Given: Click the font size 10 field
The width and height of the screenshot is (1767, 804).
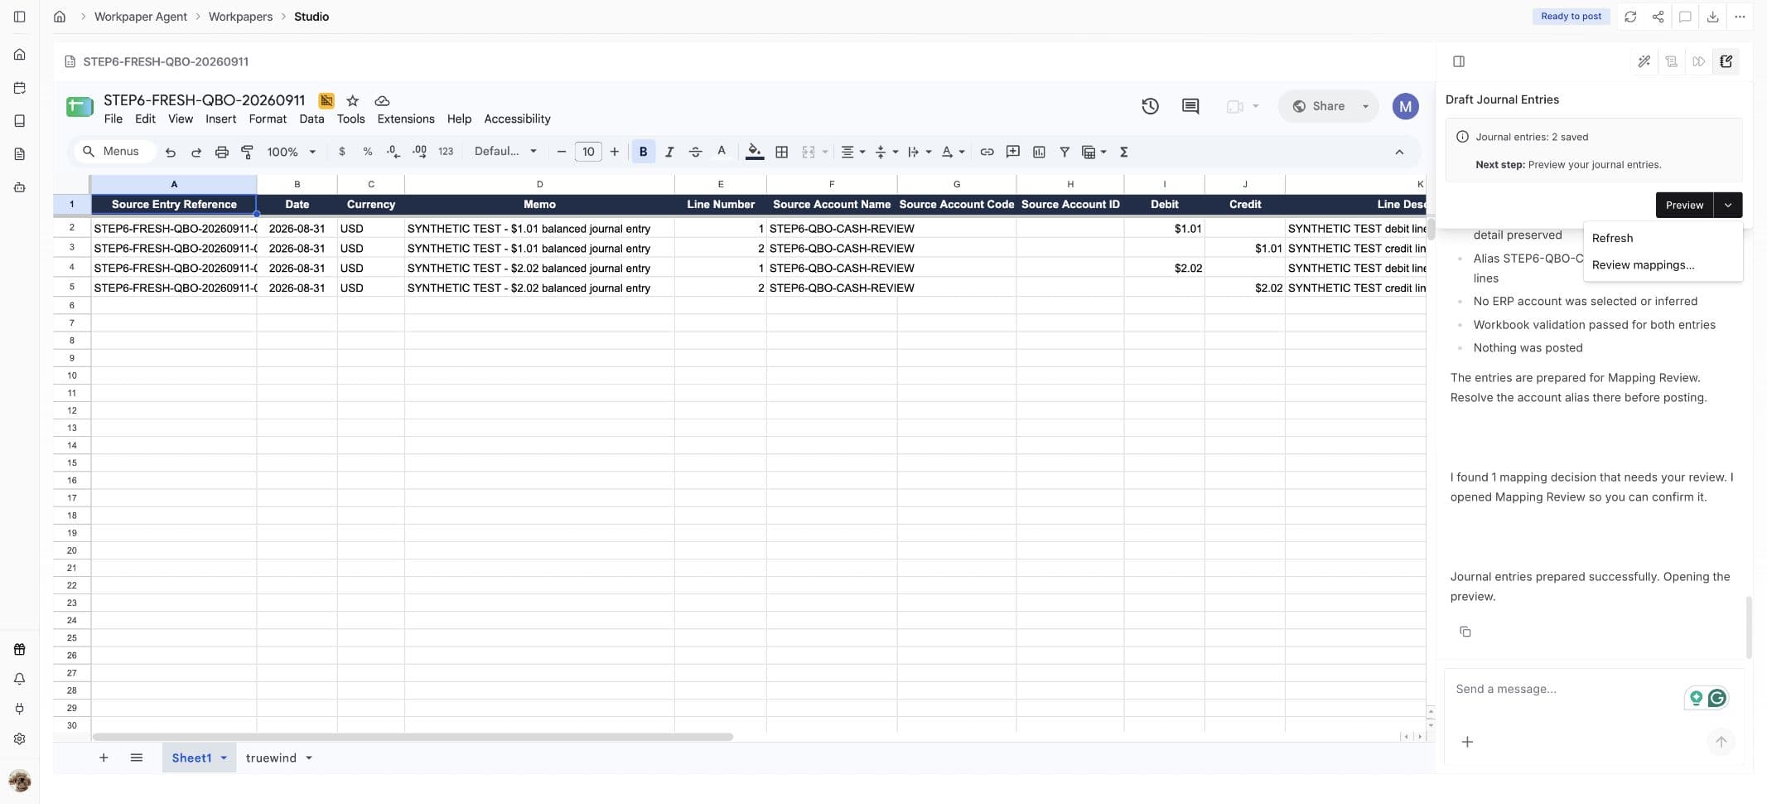Looking at the screenshot, I should 588,152.
